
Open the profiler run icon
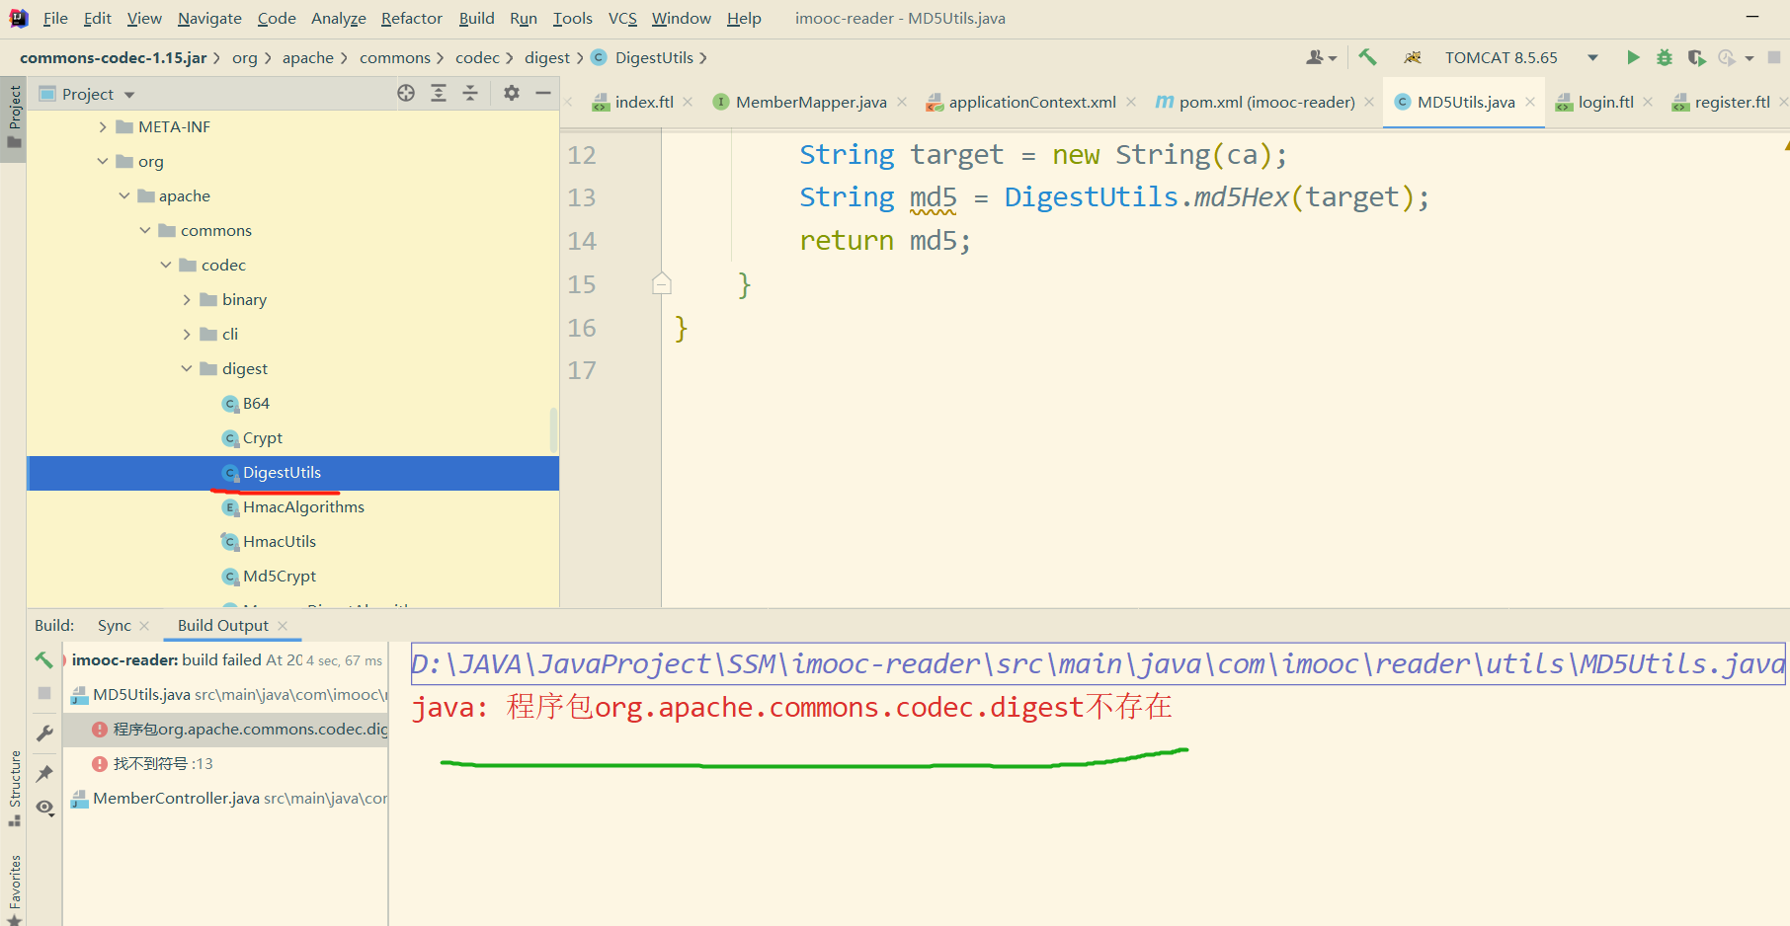tap(1727, 57)
